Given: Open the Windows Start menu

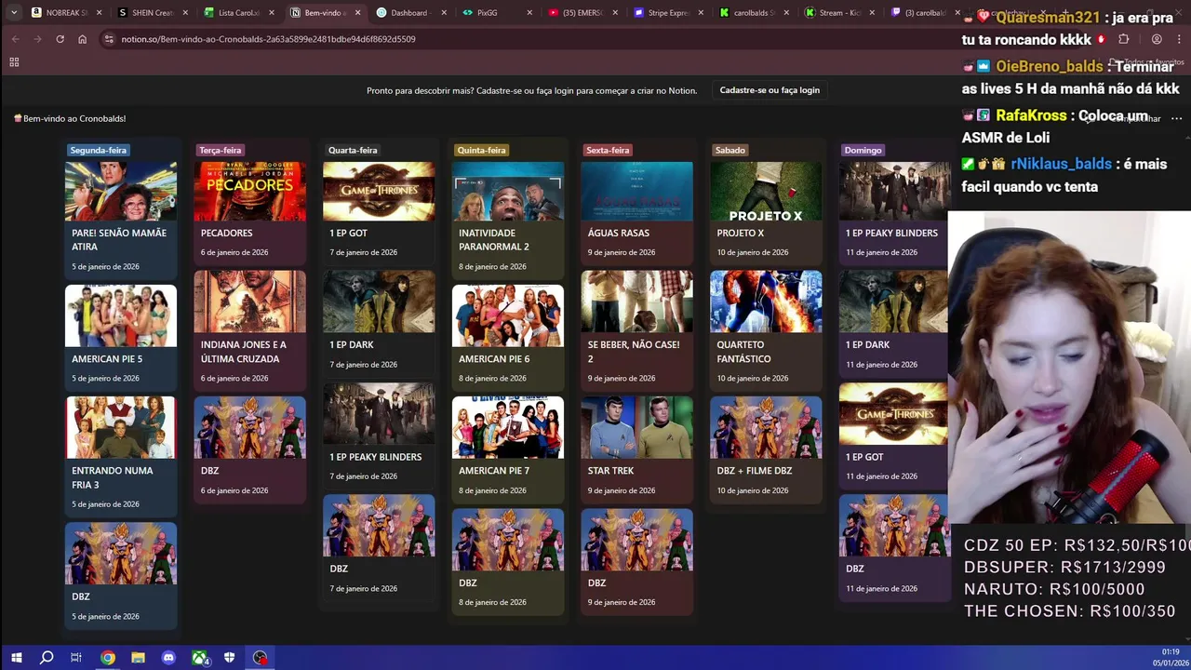Looking at the screenshot, I should point(16,658).
